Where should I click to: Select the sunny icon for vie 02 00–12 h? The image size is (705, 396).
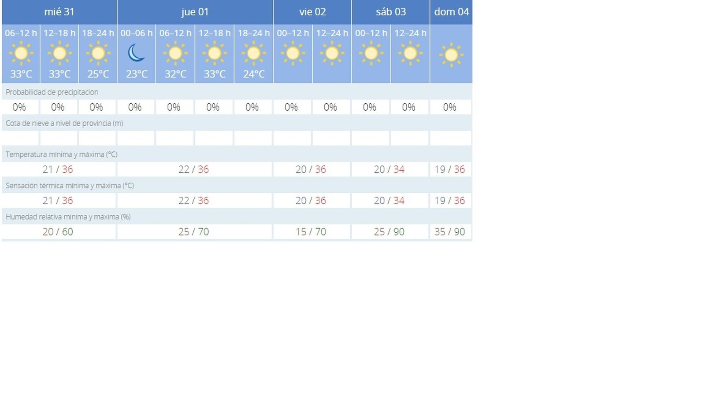(x=293, y=54)
